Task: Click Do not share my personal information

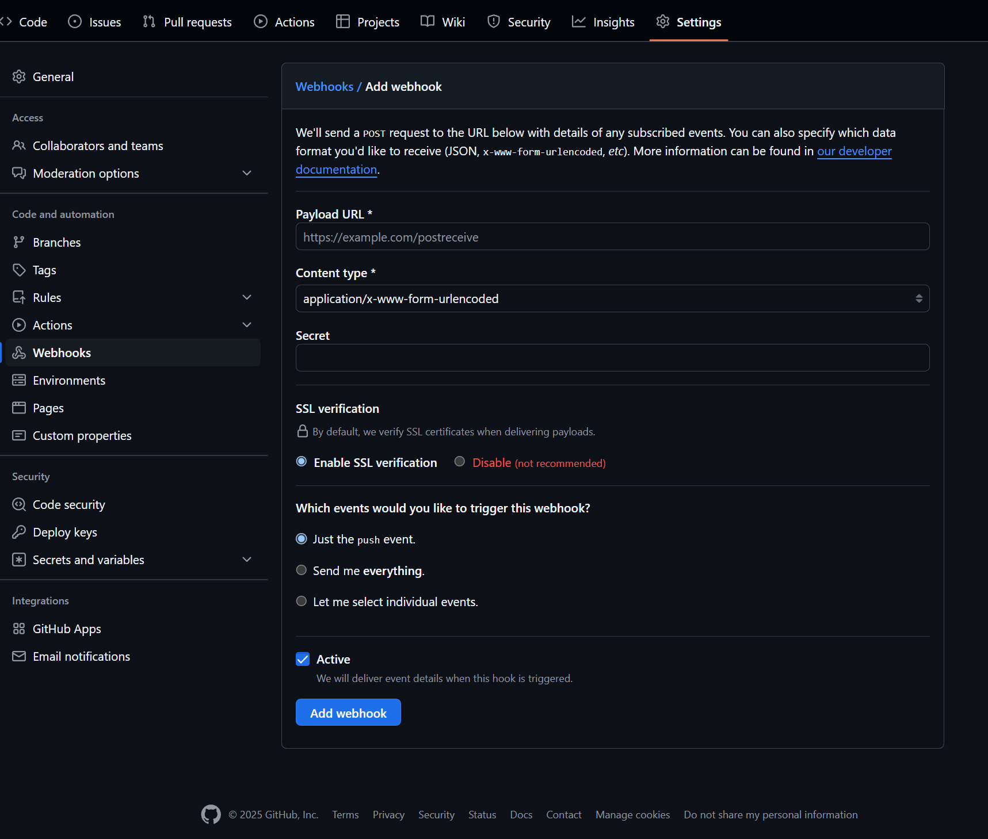Action: tap(770, 815)
